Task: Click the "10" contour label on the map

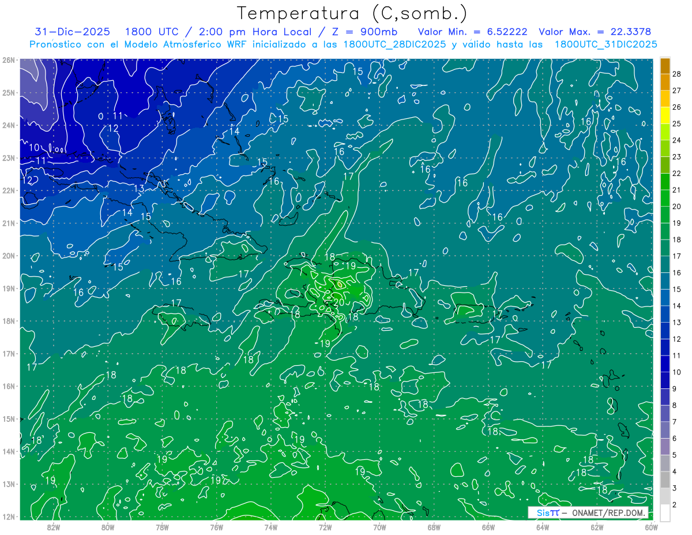Action: [x=35, y=148]
